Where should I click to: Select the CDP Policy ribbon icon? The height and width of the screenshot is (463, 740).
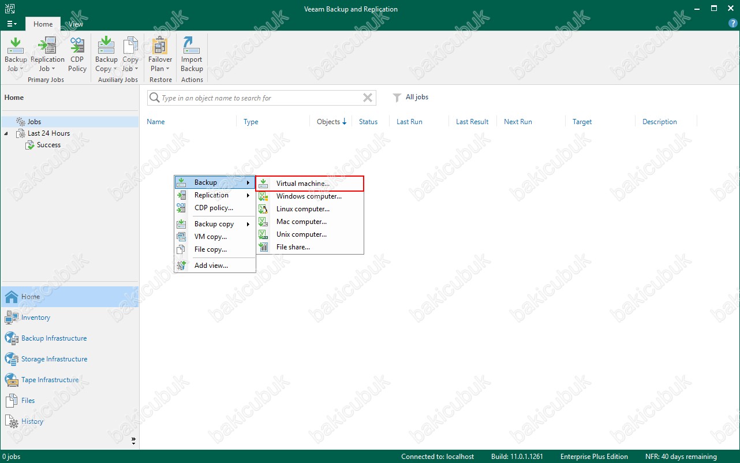pos(77,54)
